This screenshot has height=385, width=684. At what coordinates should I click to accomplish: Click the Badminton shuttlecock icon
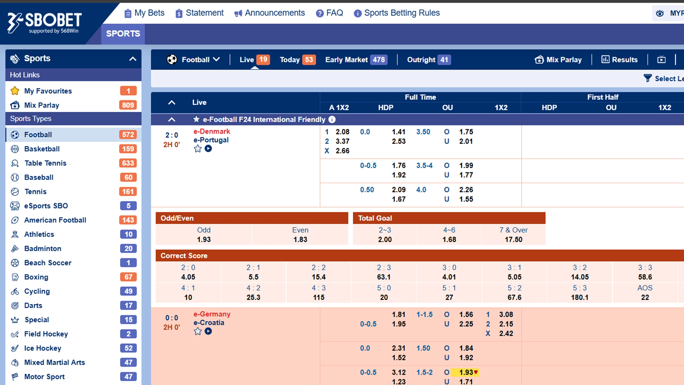point(15,248)
